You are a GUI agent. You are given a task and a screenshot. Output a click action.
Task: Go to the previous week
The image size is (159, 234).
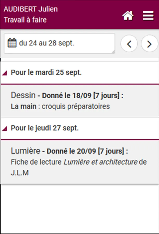pyautogui.click(x=129, y=44)
